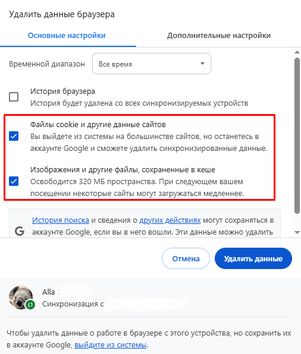Click the Google G logo icon

[20, 231]
